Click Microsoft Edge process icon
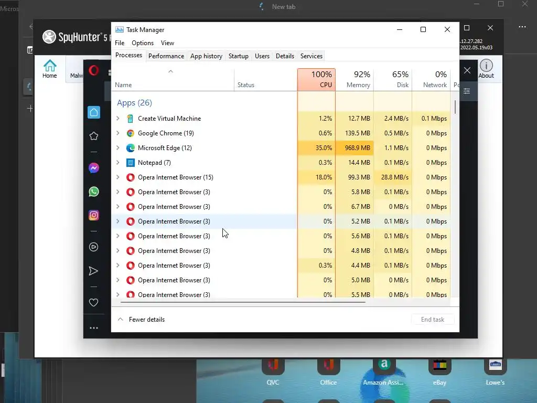The width and height of the screenshot is (537, 403). coord(130,148)
